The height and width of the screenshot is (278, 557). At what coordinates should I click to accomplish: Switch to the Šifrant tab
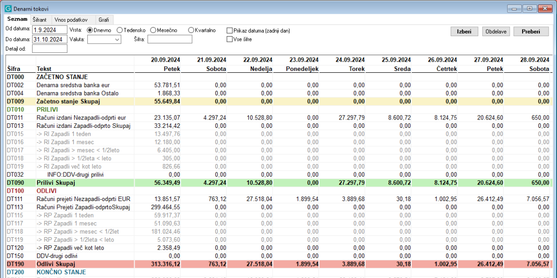[39, 20]
